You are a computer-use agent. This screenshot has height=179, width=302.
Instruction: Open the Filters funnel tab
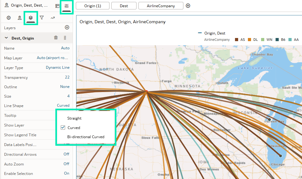[42, 18]
